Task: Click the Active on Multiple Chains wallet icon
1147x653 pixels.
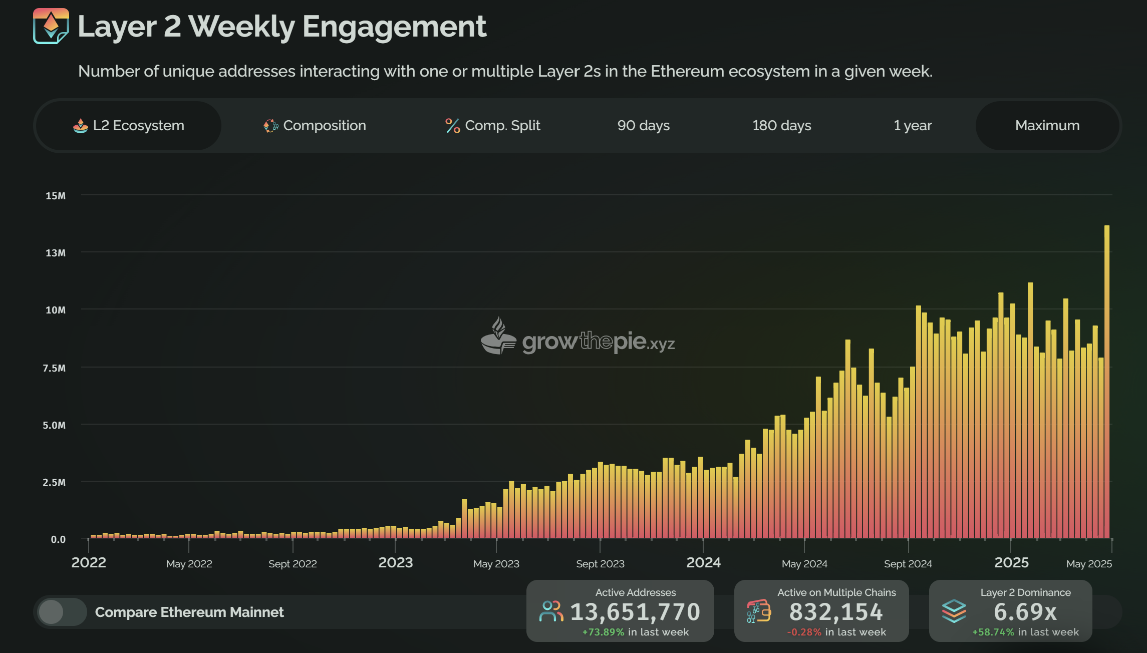Action: point(759,611)
